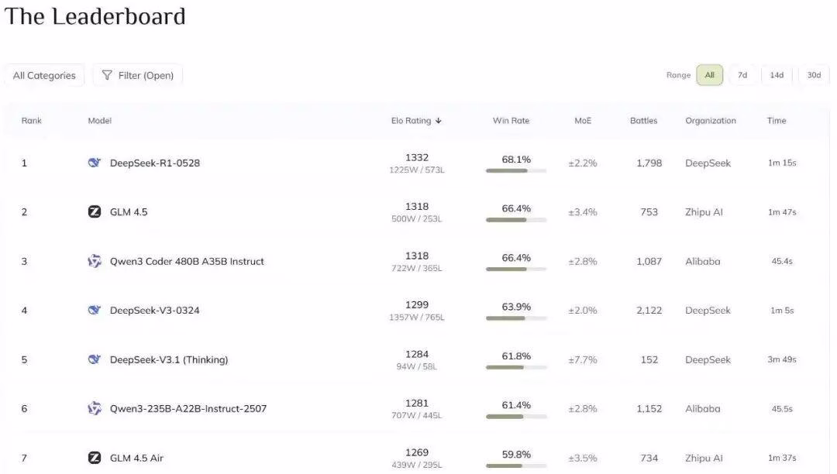Click the Qwen3 Coder 480B model icon
837x474 pixels.
tap(95, 261)
